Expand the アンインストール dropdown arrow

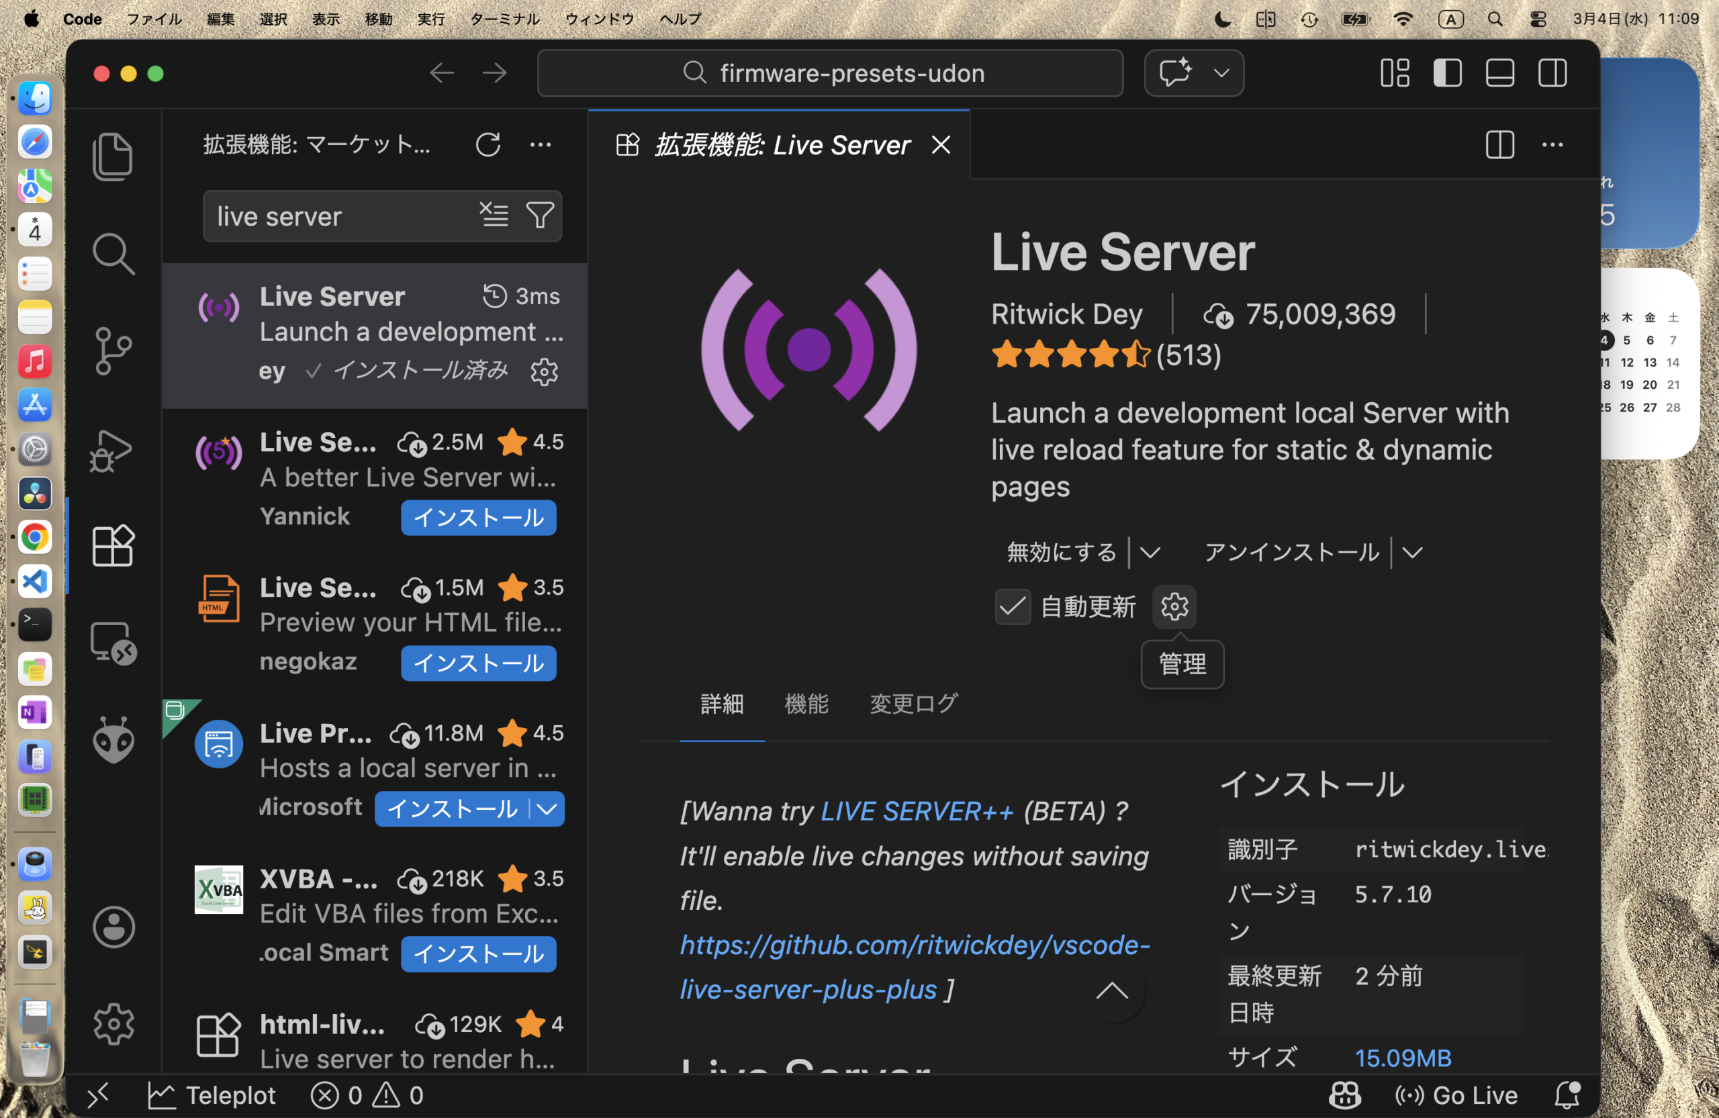click(1412, 553)
